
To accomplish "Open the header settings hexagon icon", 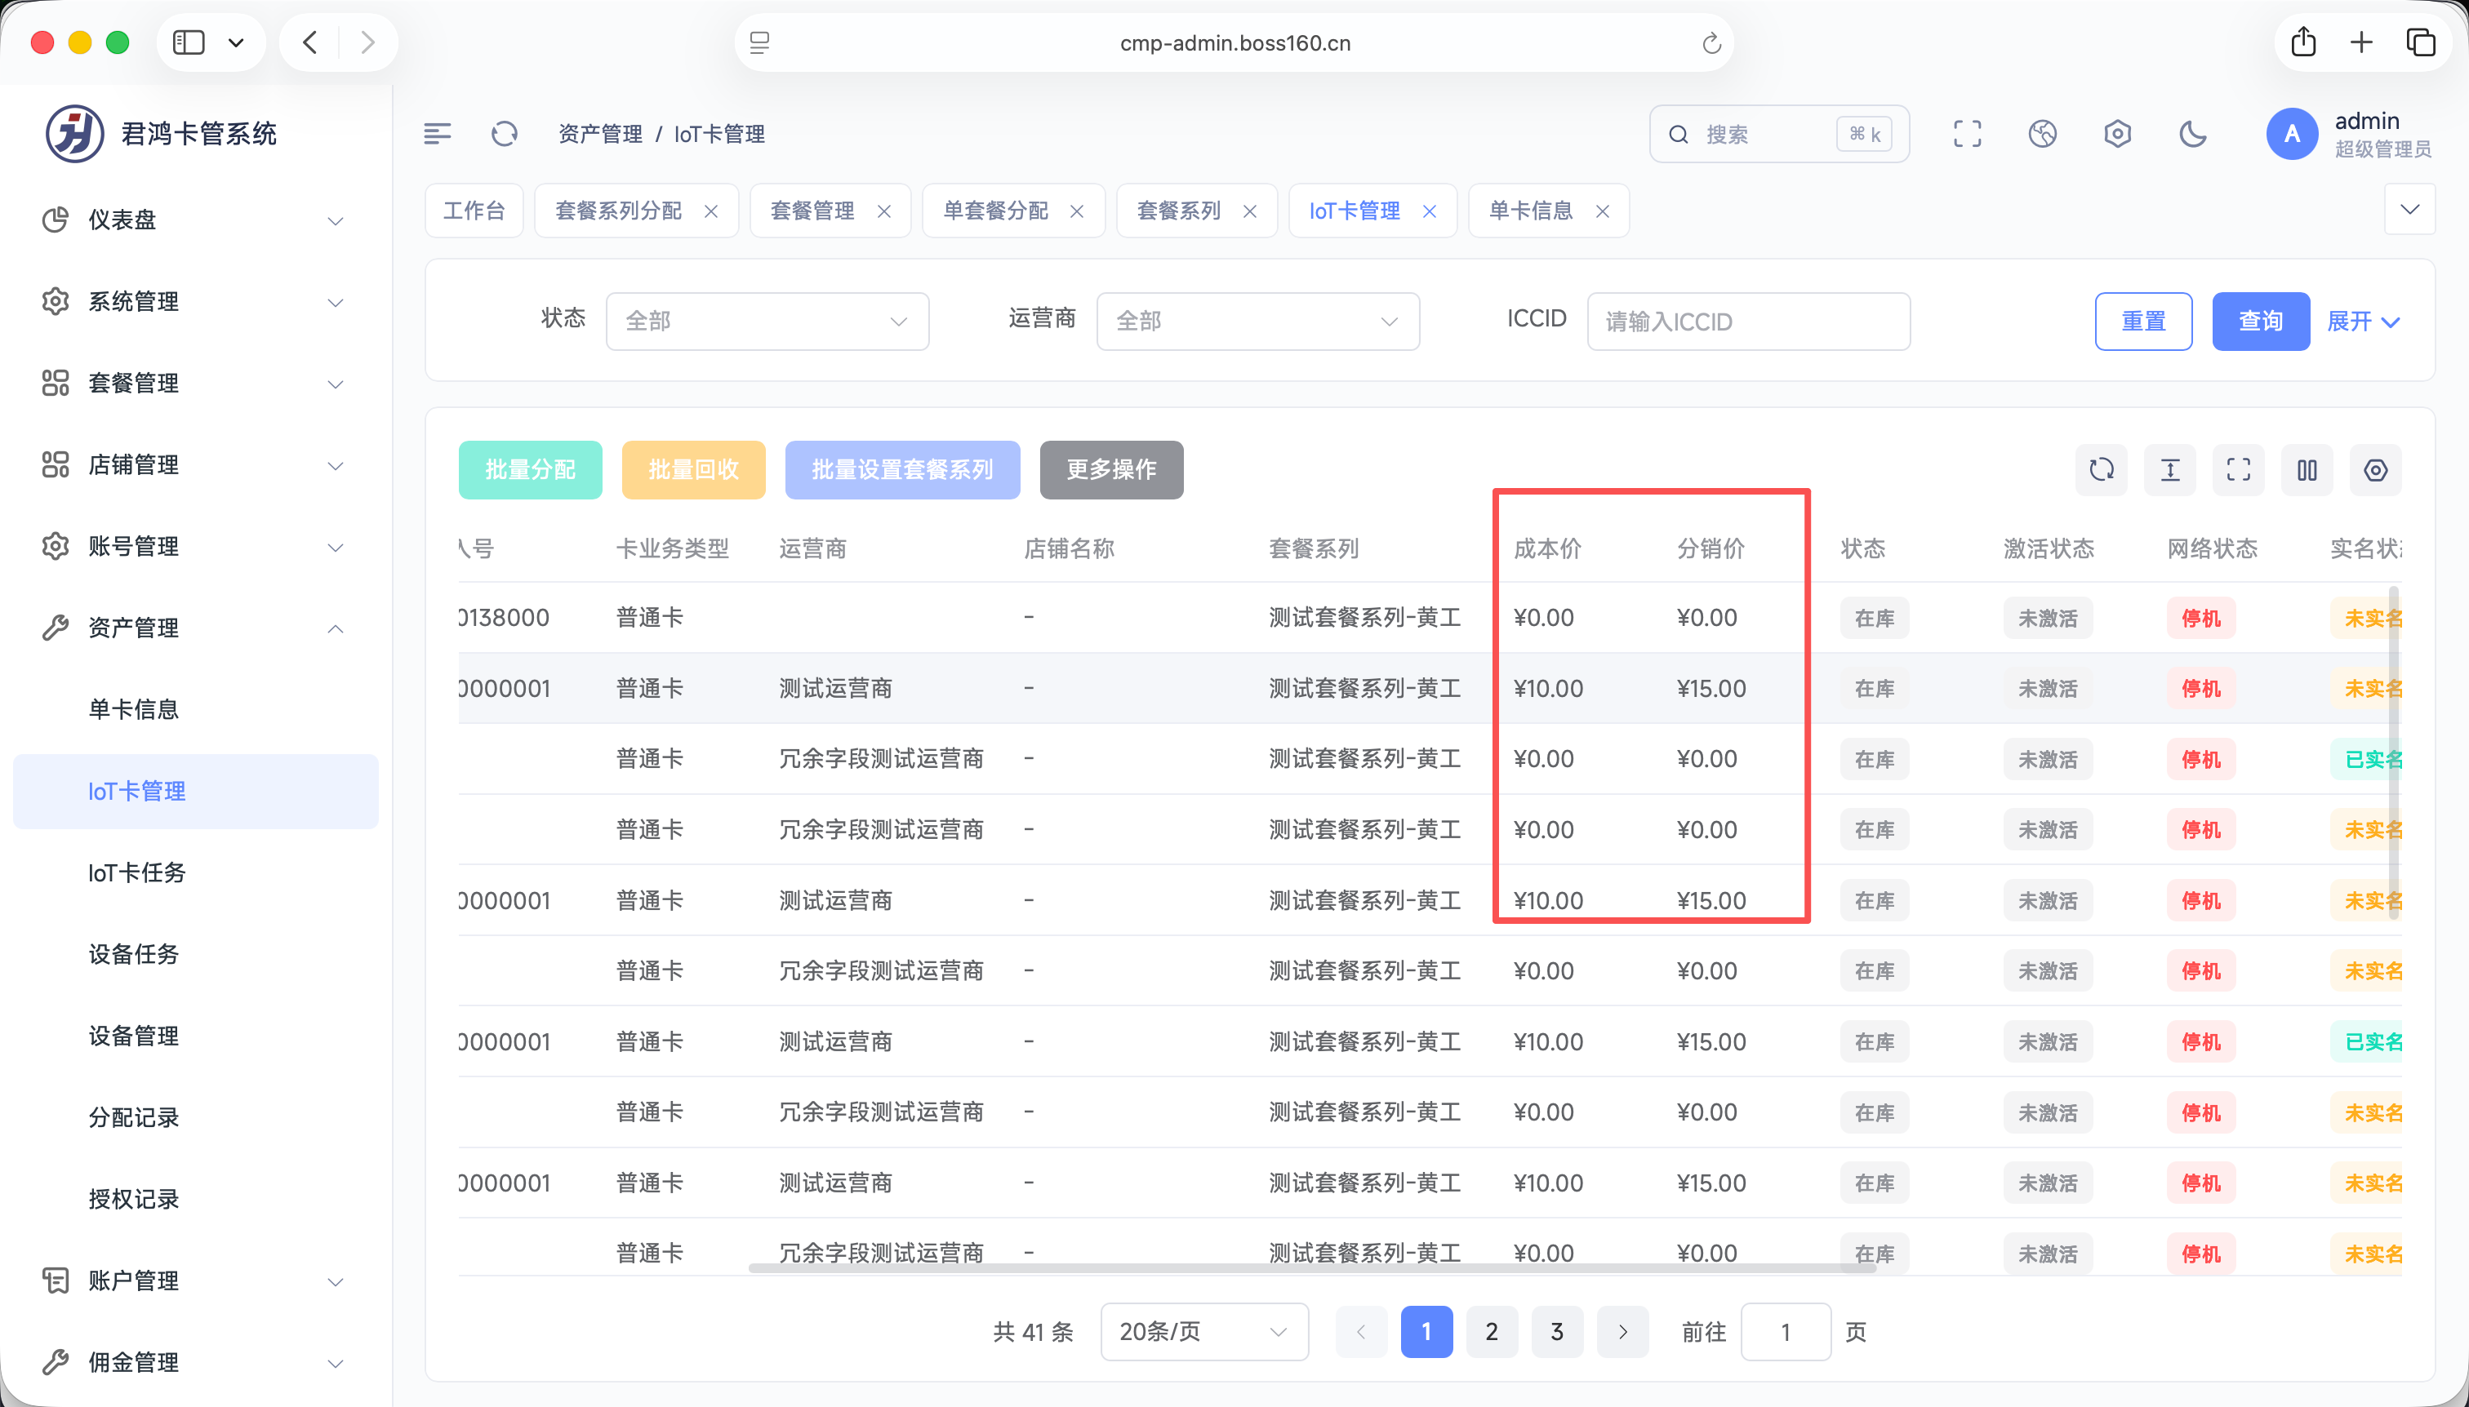I will click(x=2117, y=135).
